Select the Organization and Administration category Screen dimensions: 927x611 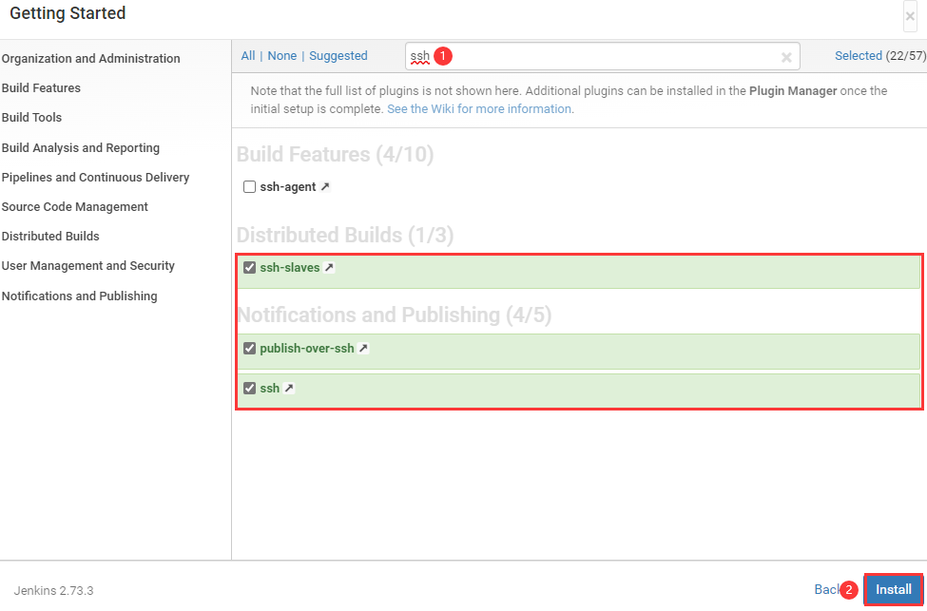click(91, 59)
